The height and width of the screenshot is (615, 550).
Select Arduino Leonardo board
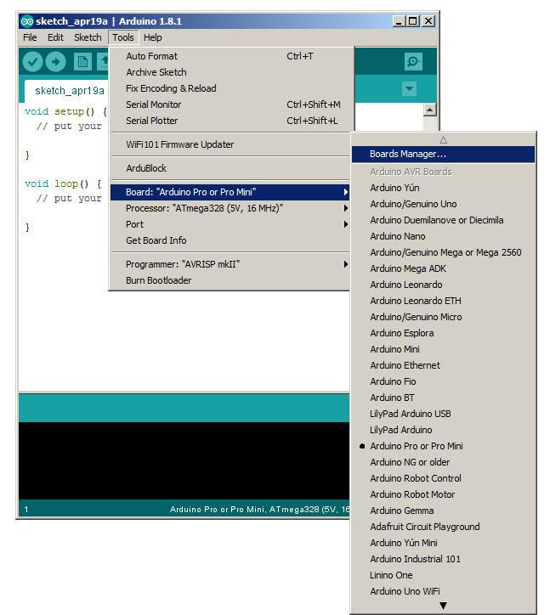(x=443, y=285)
